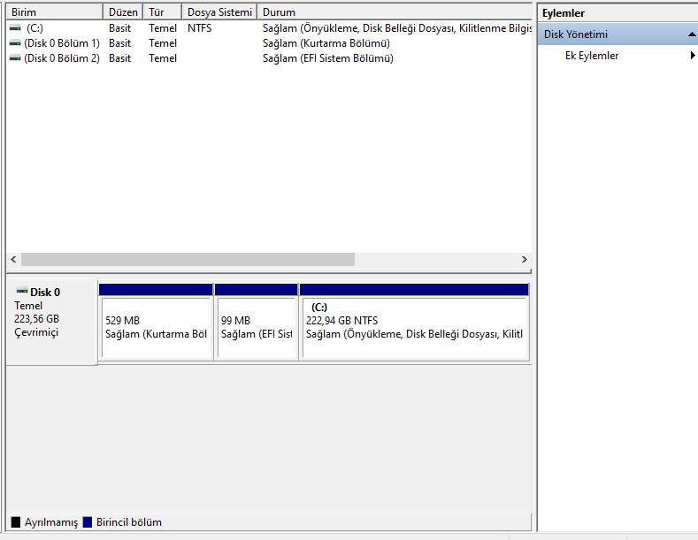Click the Sağlam (Kurtarma Bölümü) status cell

(326, 43)
